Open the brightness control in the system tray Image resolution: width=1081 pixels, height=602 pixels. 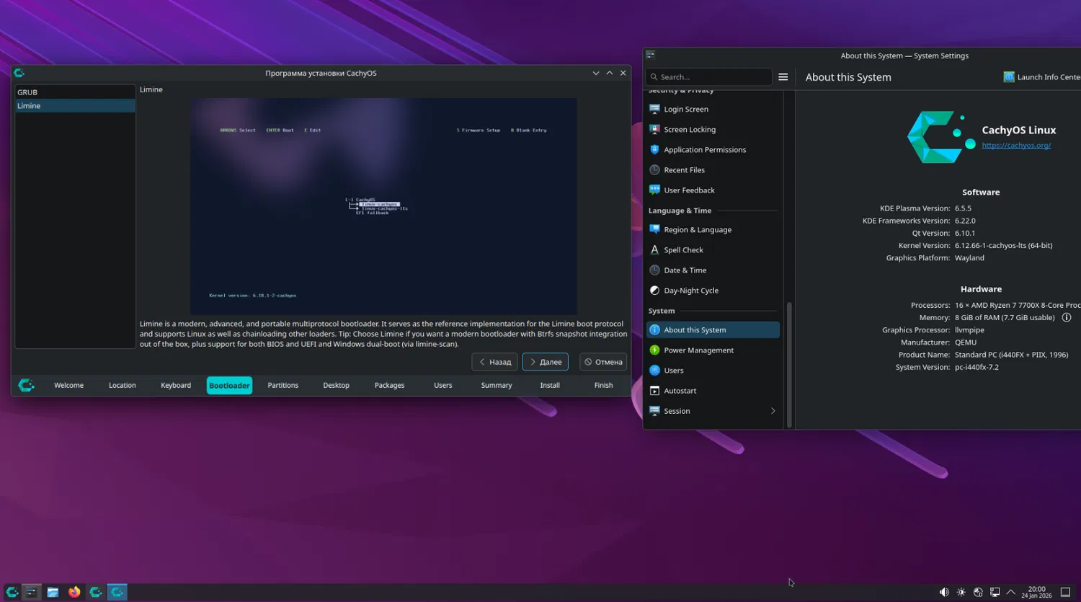(961, 593)
